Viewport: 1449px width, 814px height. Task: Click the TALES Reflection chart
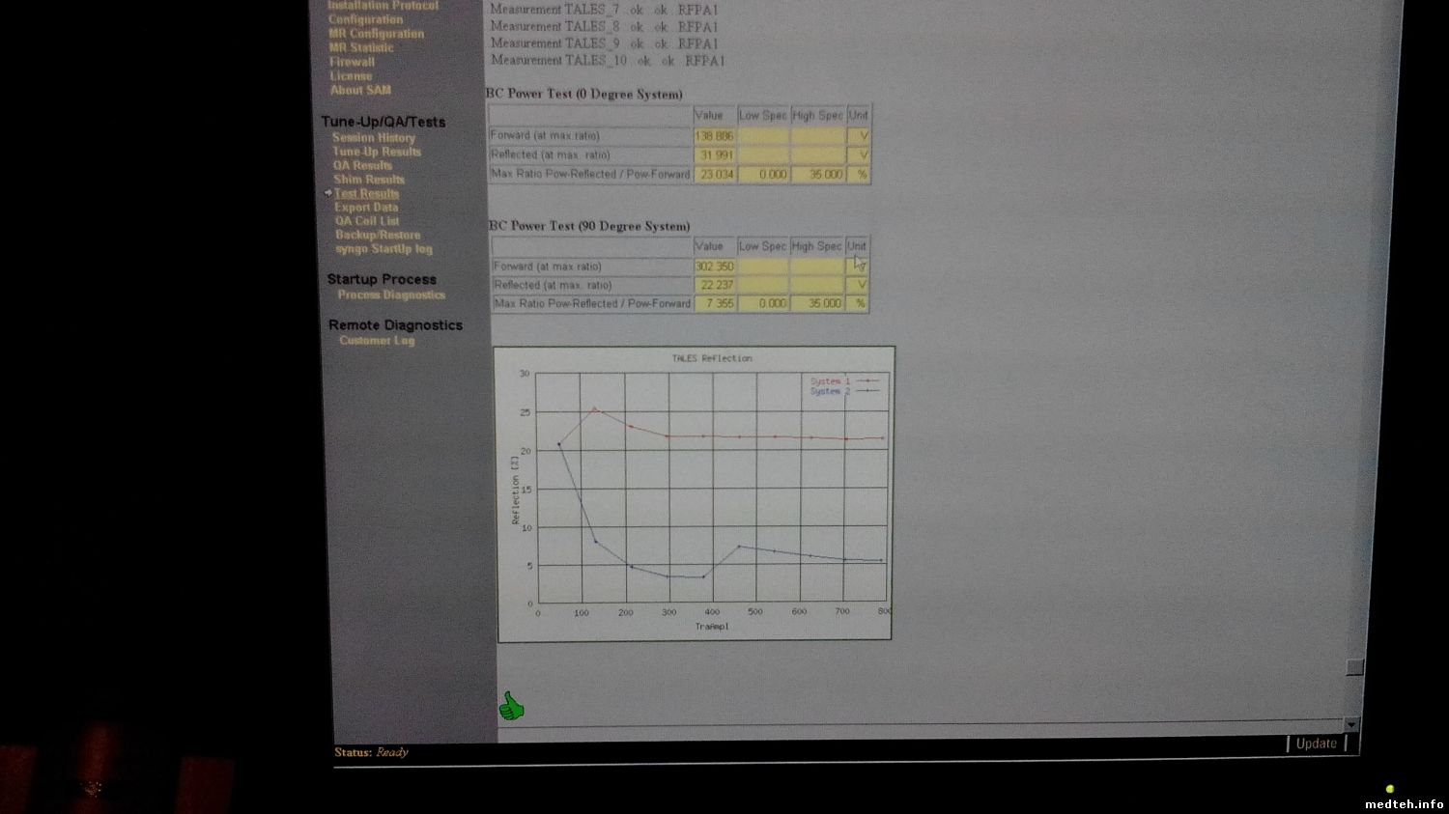click(x=694, y=492)
